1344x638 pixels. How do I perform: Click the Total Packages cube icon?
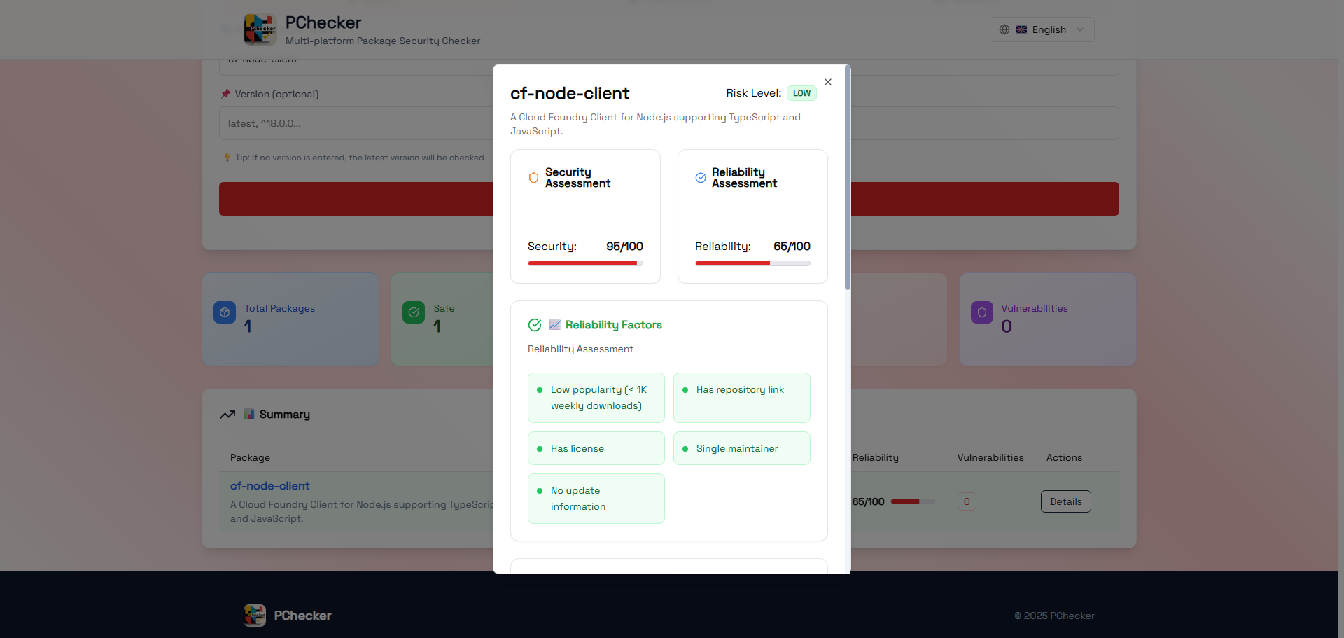(x=225, y=312)
